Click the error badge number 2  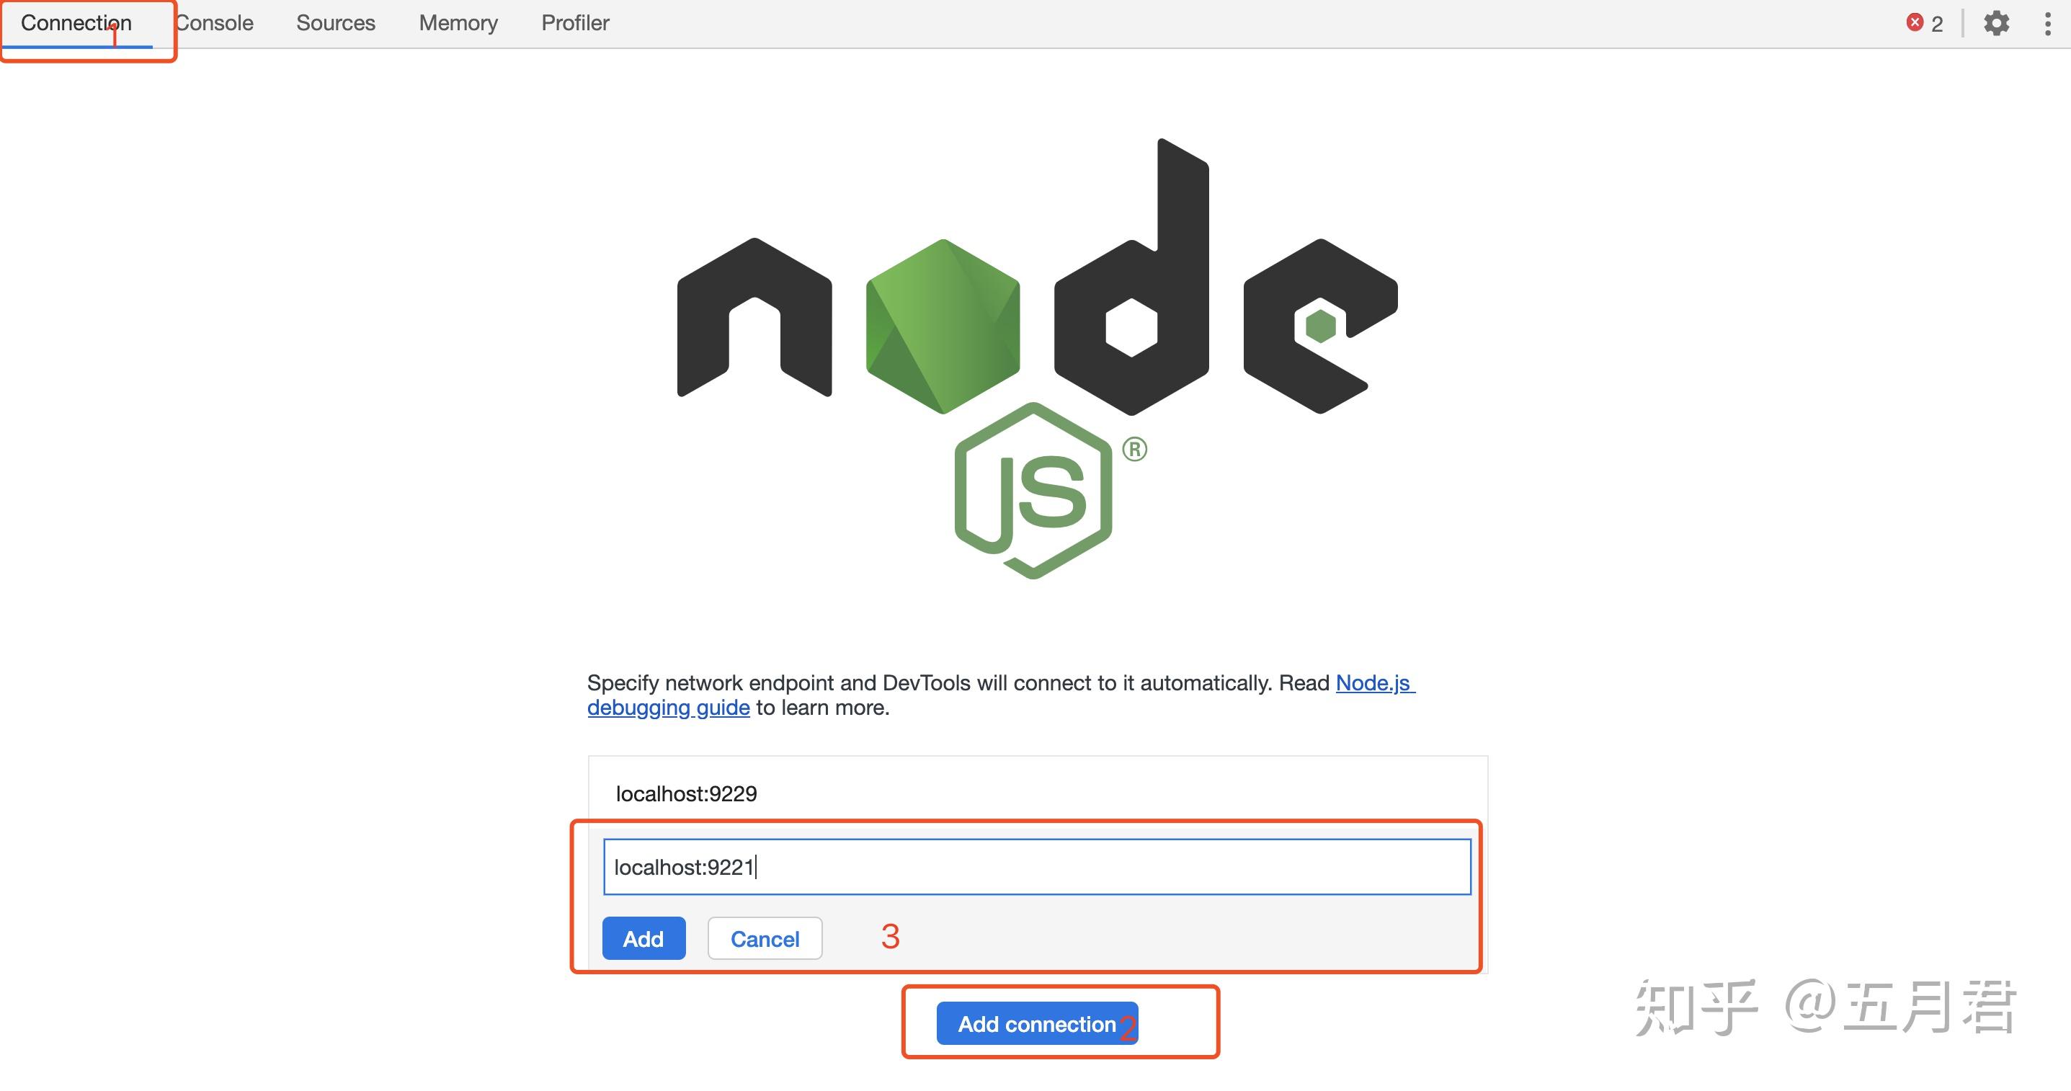pos(1939,22)
